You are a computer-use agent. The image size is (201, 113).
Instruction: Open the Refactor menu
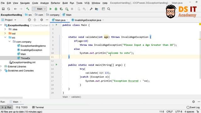click(55, 3)
